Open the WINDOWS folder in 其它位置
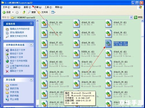This screenshot has width=145, height=108. point(14,85)
